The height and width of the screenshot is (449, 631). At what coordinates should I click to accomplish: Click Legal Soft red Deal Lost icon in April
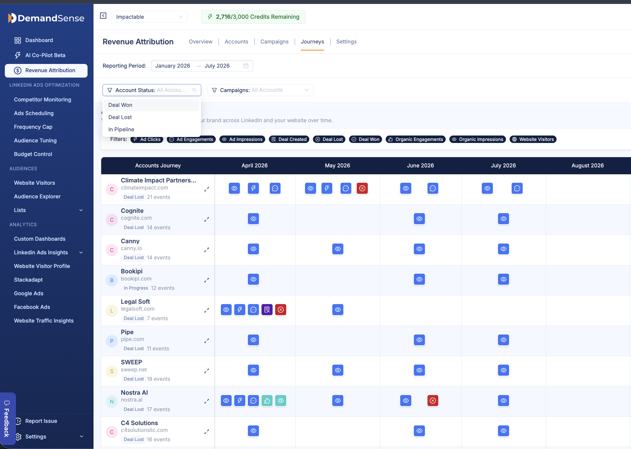[x=281, y=310]
